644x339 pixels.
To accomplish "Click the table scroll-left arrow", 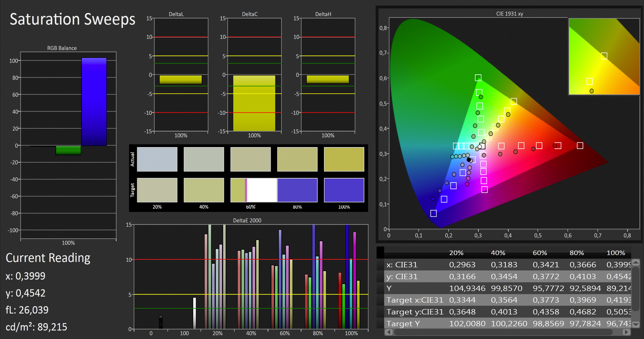I will pos(389,332).
